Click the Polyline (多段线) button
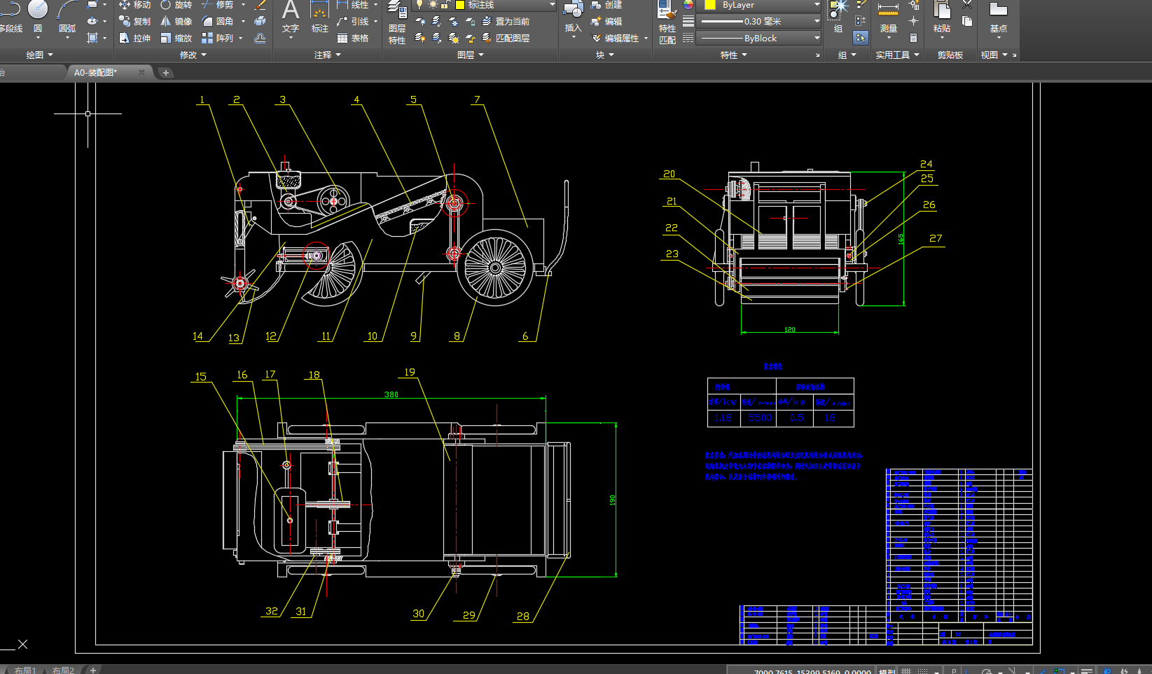The image size is (1152, 674). point(11,15)
